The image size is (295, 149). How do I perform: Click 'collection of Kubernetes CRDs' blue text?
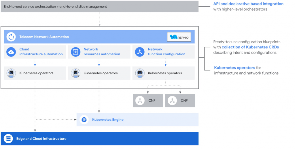pos(250,47)
